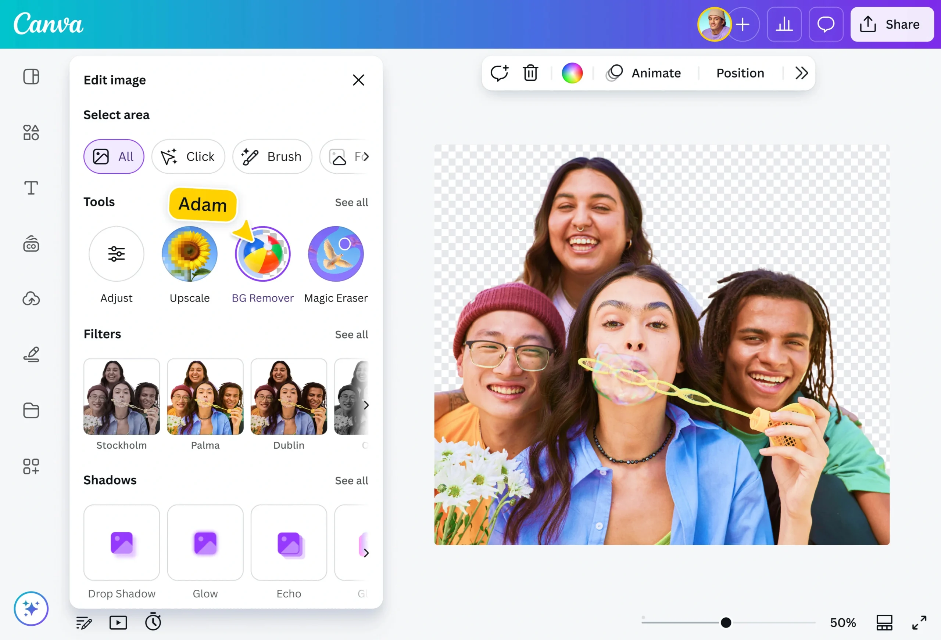Apply the Glow shadow effect
Viewport: 941px width, 640px height.
pos(205,542)
